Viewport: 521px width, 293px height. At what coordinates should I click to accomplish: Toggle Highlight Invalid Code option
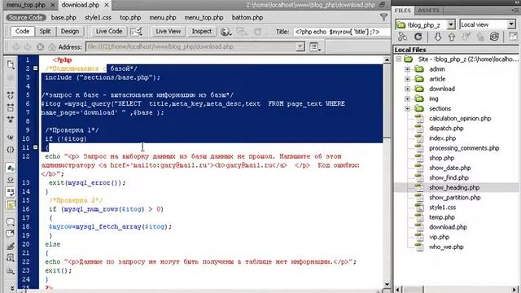pos(11,180)
